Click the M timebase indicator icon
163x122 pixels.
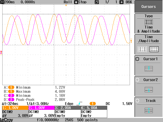[x=2, y=2]
